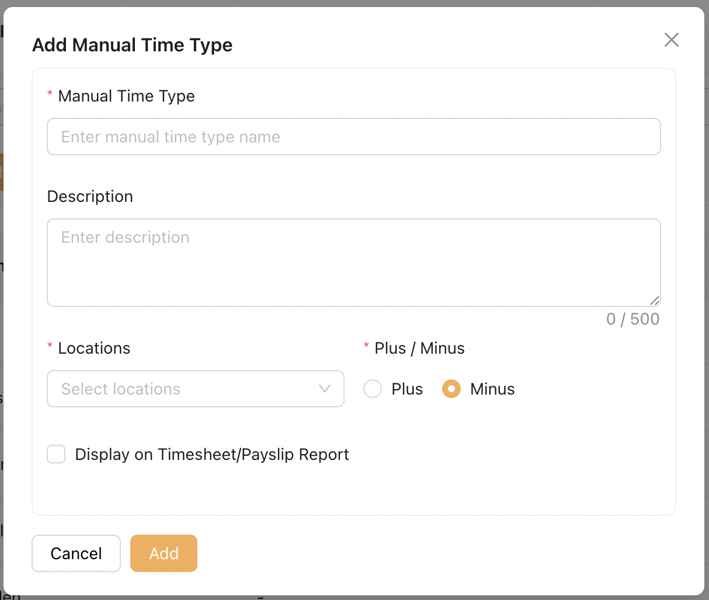Click the 0 / 500 character counter

[x=632, y=319]
